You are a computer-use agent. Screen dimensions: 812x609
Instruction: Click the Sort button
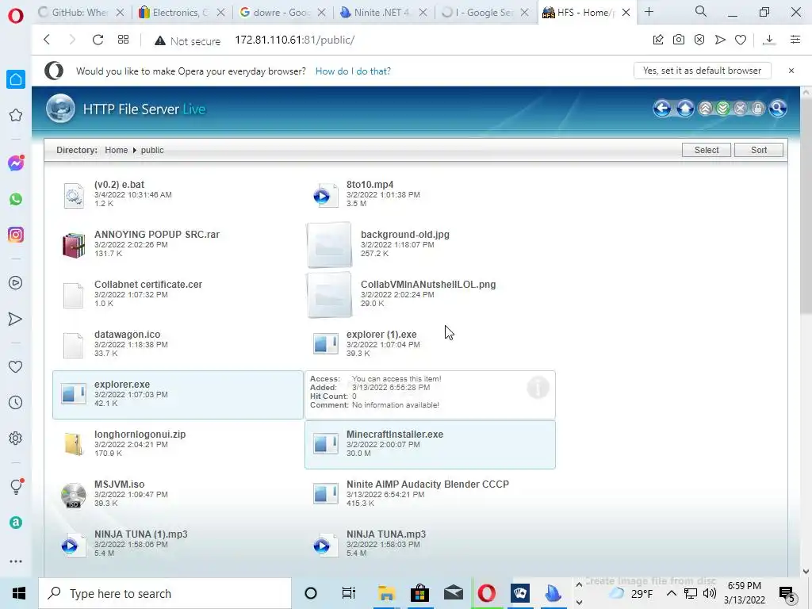[x=759, y=150]
